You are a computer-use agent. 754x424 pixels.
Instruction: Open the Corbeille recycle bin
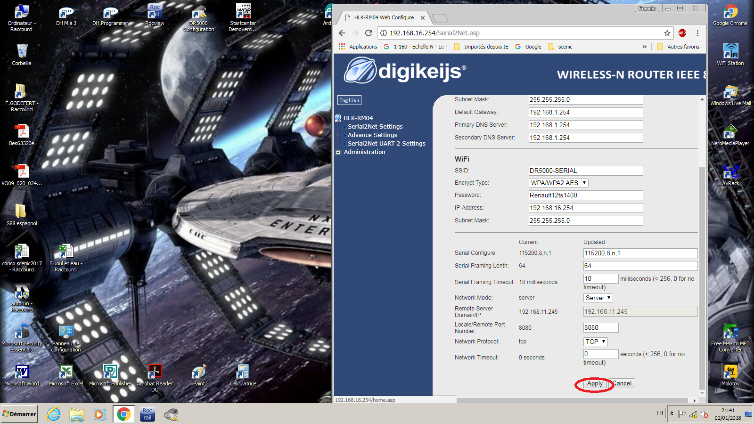(x=22, y=55)
